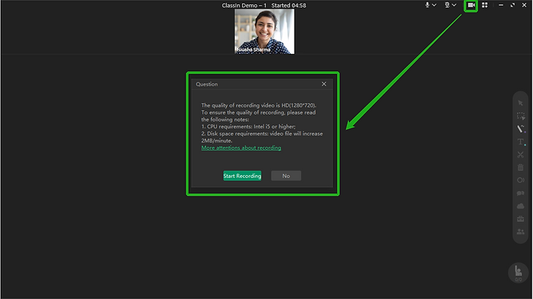
Task: Click the camera record icon in the top bar
Action: (x=471, y=5)
